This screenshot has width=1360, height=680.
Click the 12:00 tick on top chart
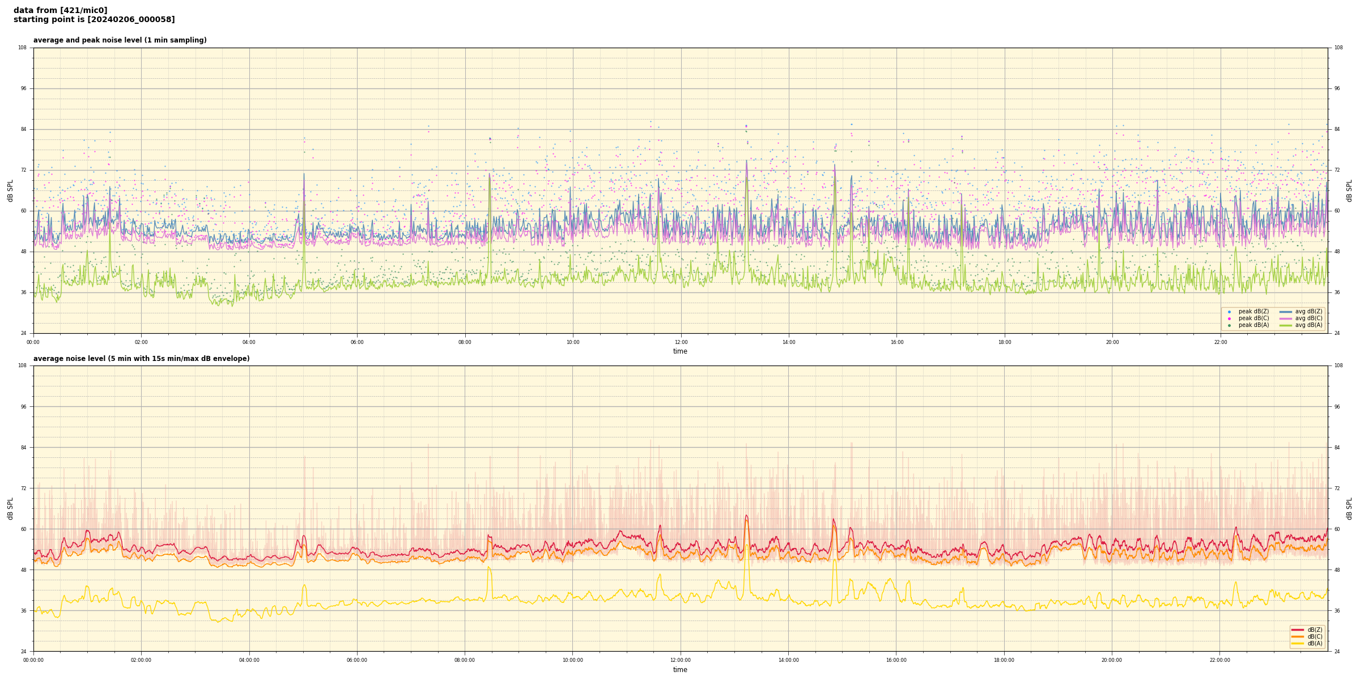pyautogui.click(x=681, y=342)
